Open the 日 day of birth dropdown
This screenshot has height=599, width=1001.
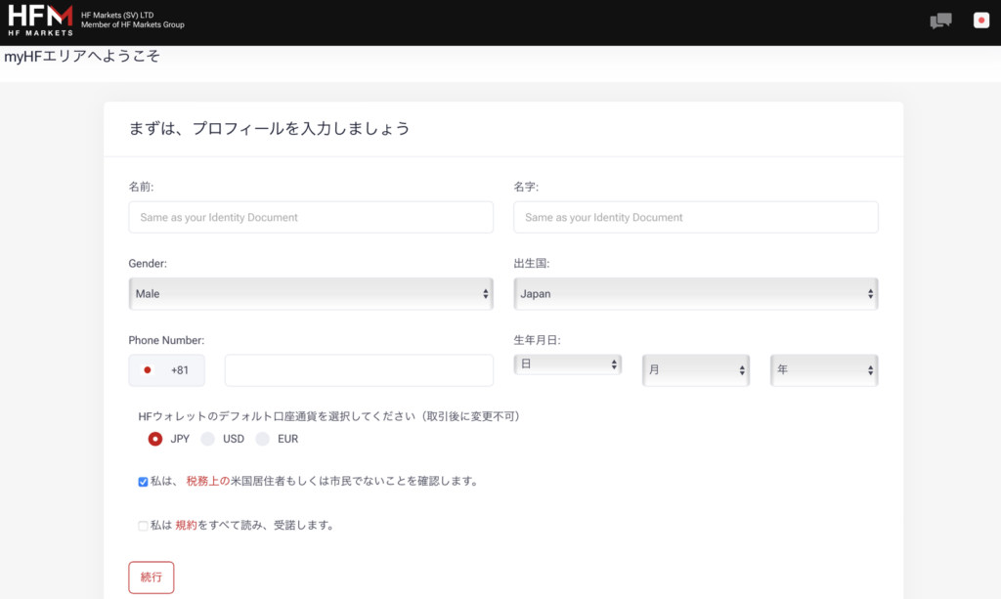pos(568,364)
